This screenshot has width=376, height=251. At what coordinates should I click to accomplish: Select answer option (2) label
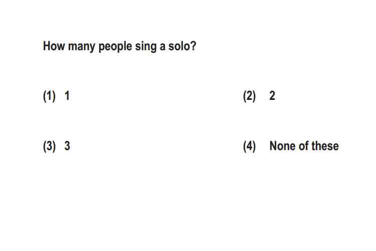click(x=249, y=96)
